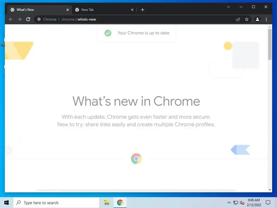
Task: Open the clock showing 9:00 AM
Action: [254, 203]
